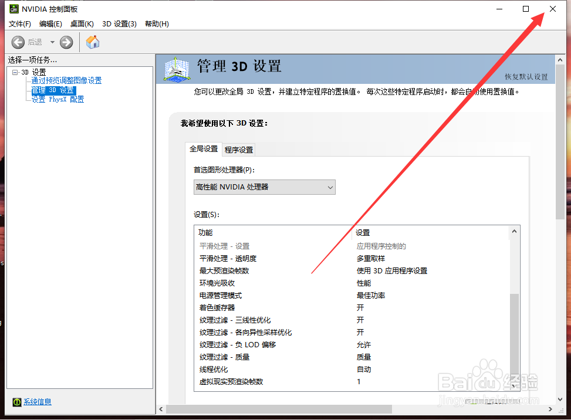Click the horizontal scrollbar thumb
The image size is (571, 420).
[x=279, y=409]
